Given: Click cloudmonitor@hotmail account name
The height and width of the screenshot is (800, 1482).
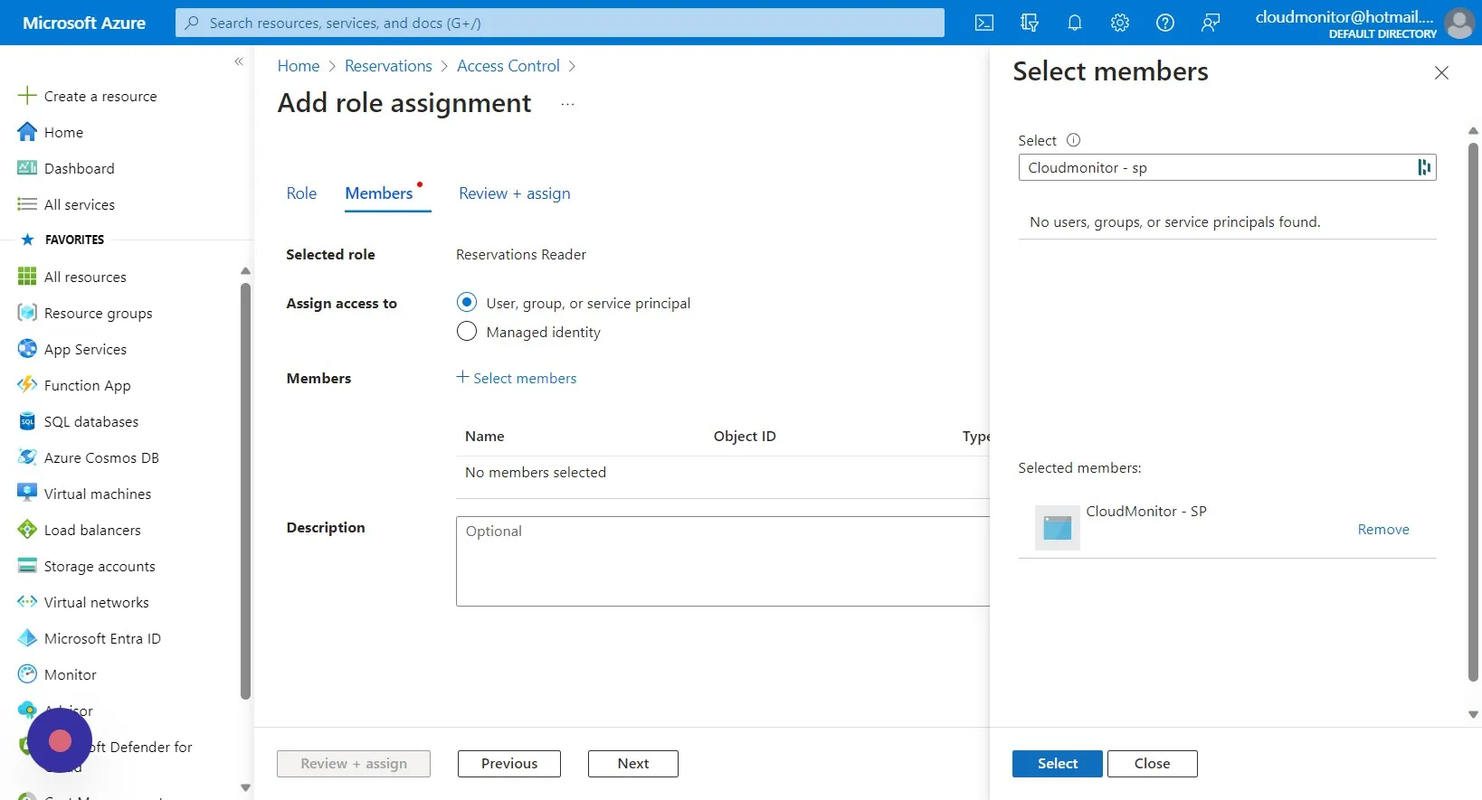Looking at the screenshot, I should click(1344, 16).
